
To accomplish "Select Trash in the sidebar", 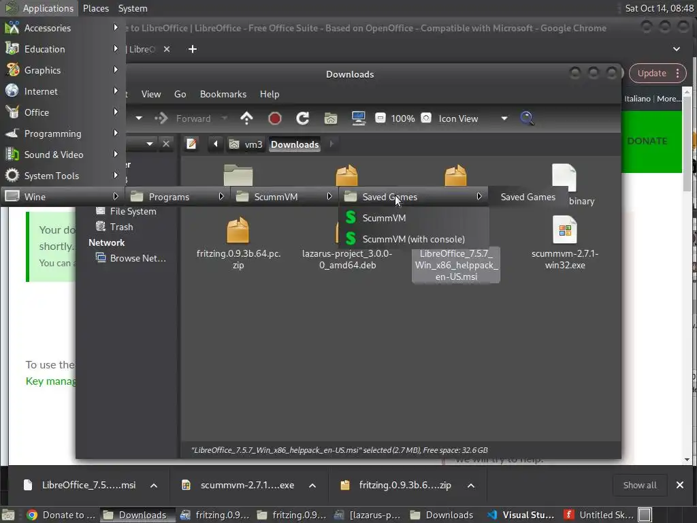I will click(x=116, y=227).
